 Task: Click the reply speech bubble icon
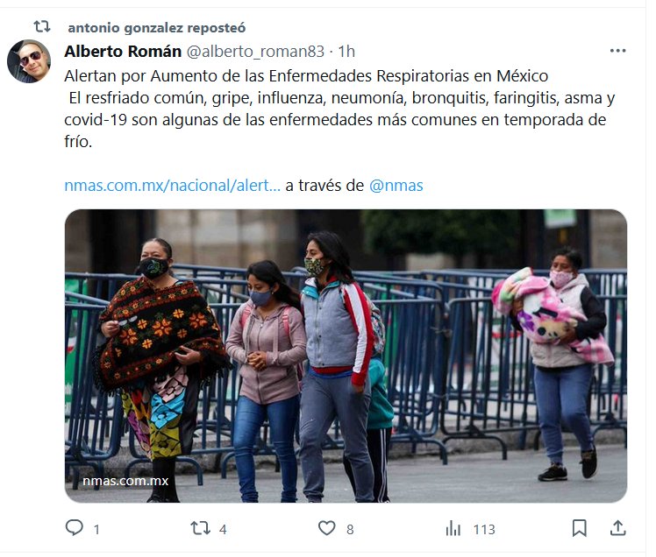coord(75,528)
